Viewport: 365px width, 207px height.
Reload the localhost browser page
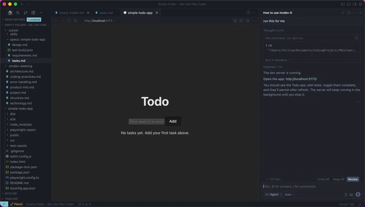pos(69,21)
